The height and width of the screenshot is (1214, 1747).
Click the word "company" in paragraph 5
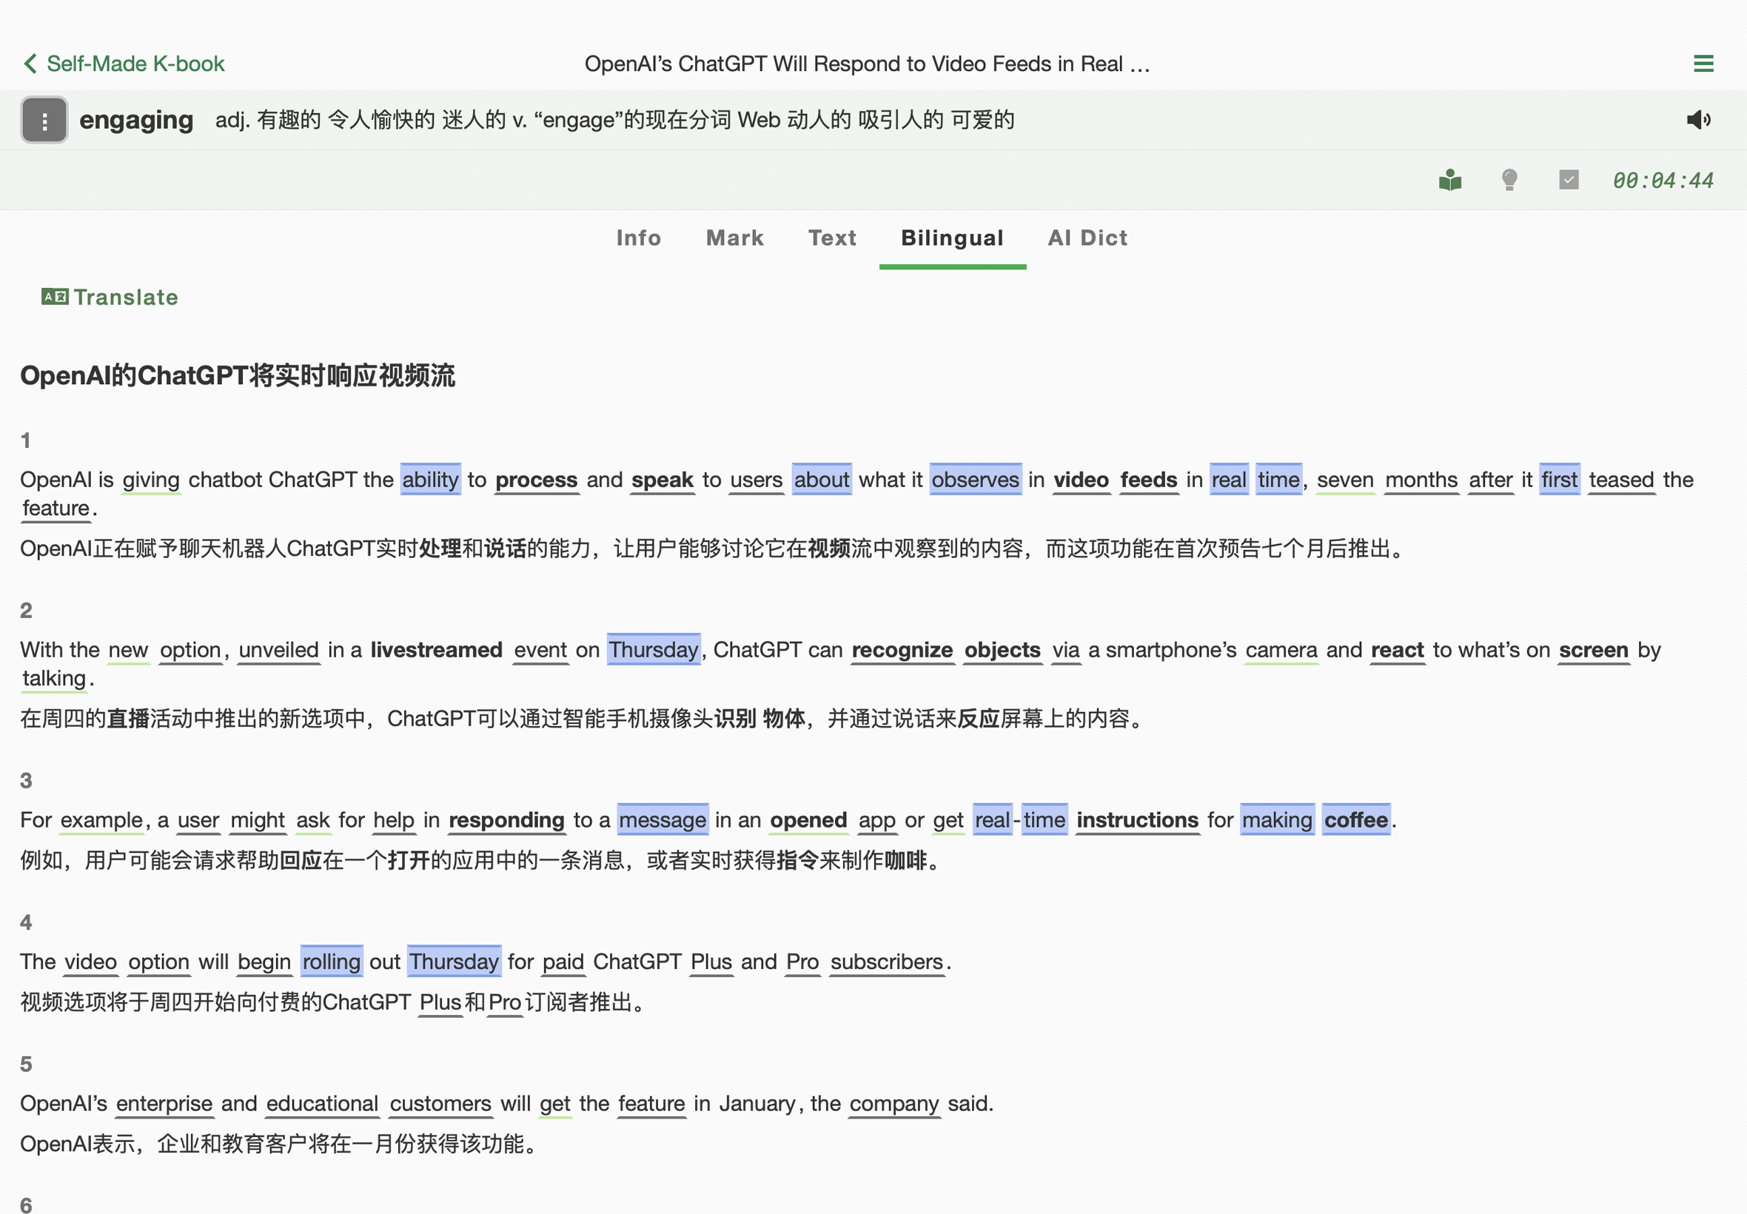pos(894,1104)
